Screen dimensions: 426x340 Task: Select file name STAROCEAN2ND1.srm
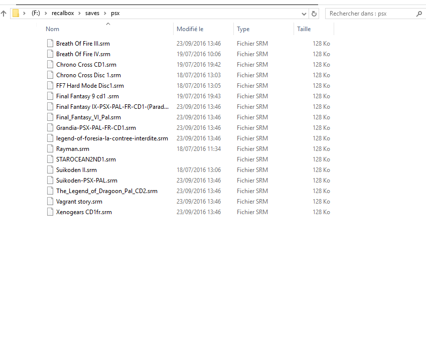tap(86, 159)
